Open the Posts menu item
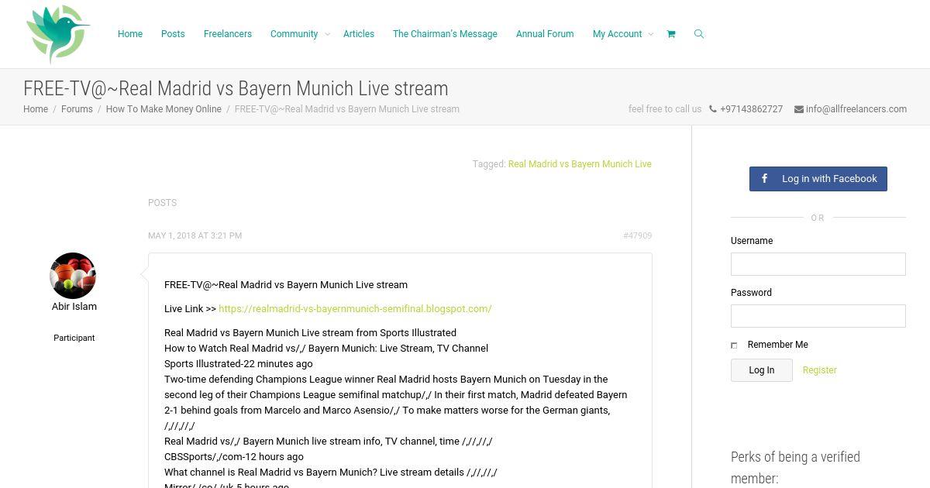 click(173, 34)
